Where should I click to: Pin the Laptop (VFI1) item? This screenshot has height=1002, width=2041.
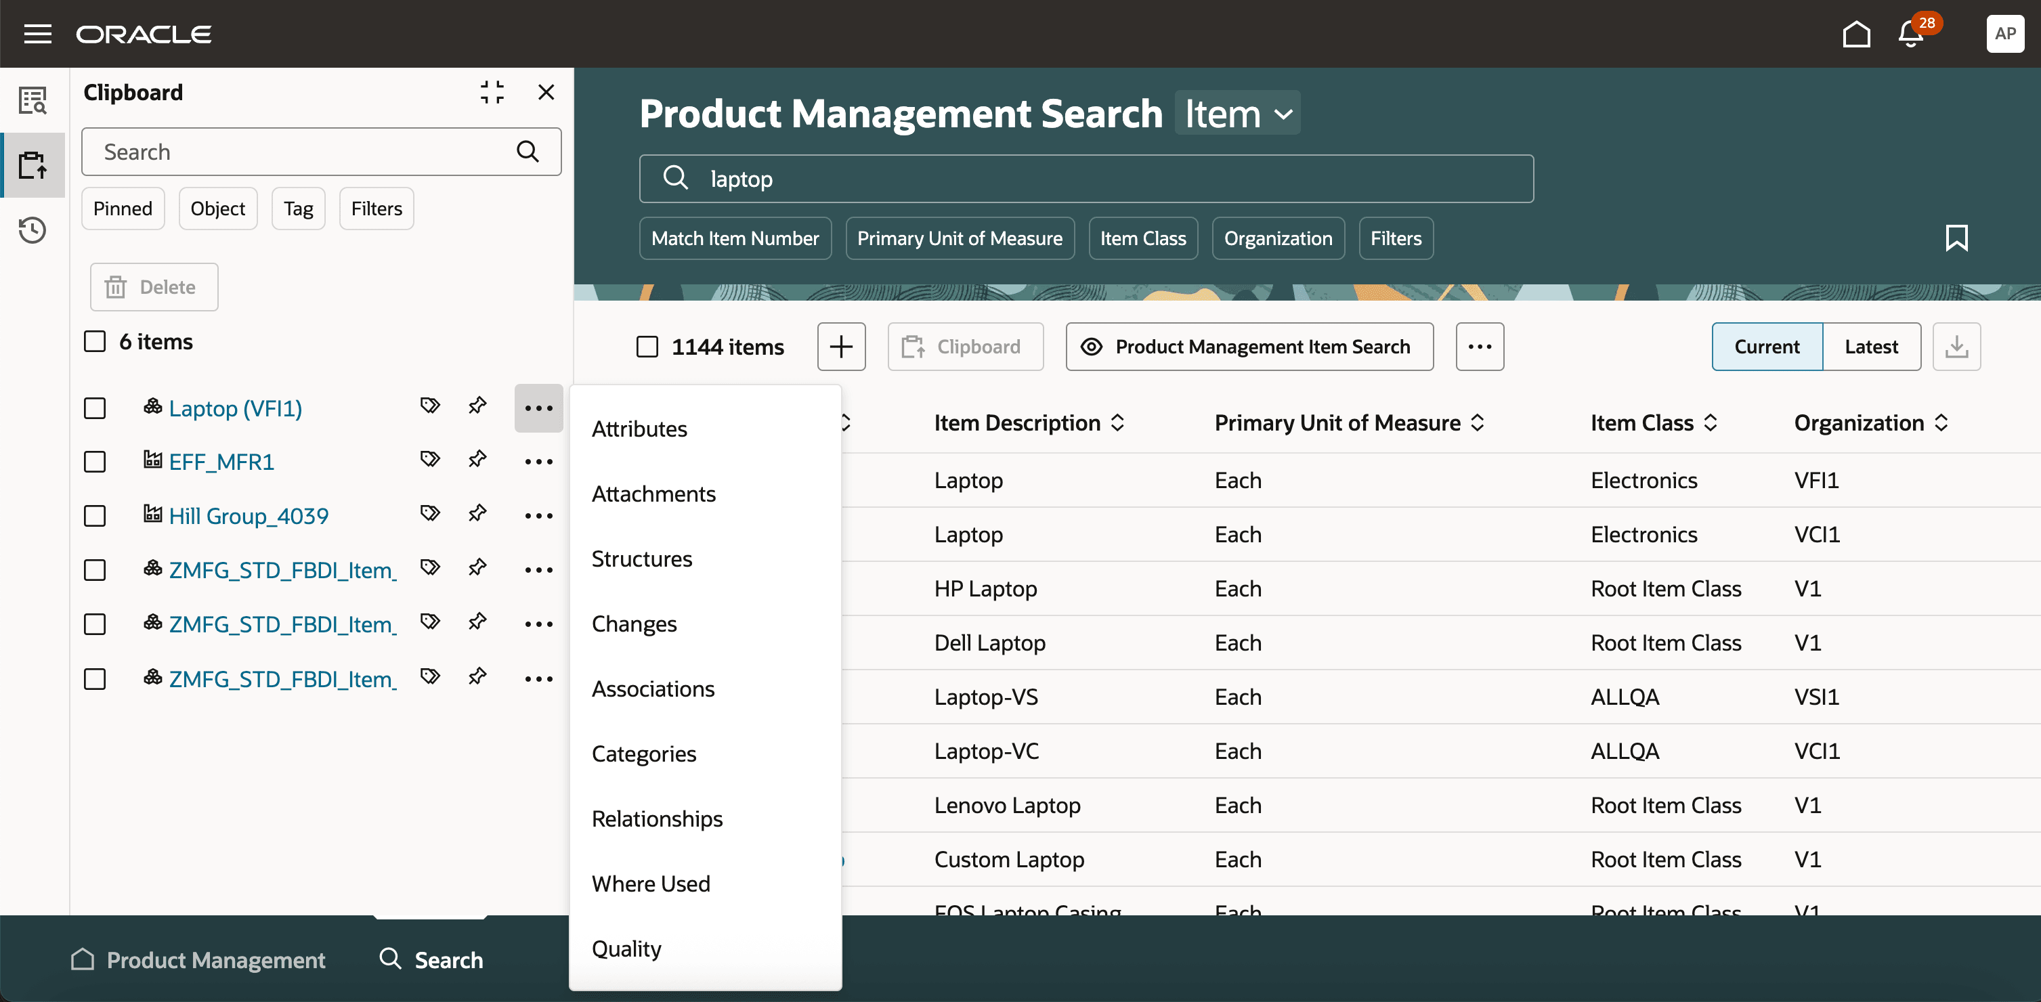pos(477,406)
